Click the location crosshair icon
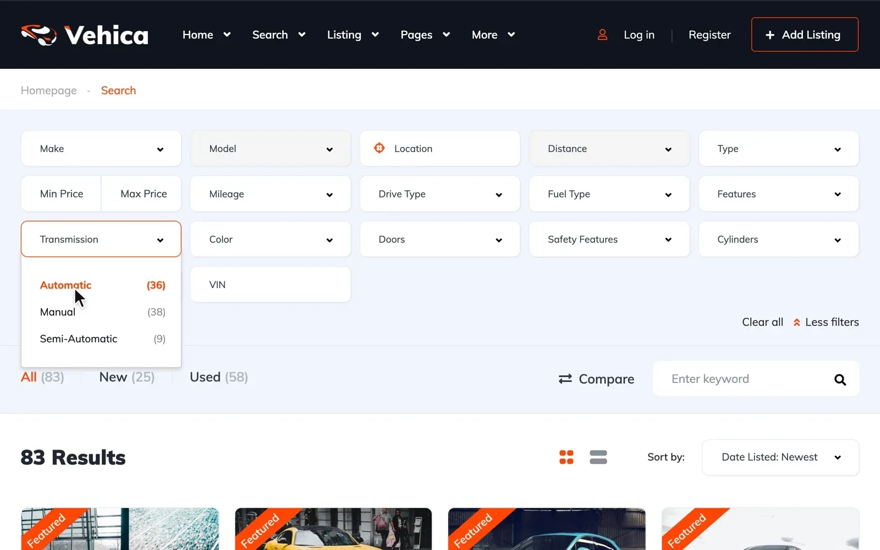 [379, 148]
